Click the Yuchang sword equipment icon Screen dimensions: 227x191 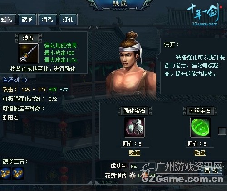[x=29, y=53]
